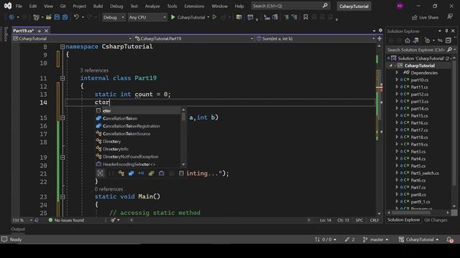The image size is (460, 258).
Task: Switch to the Git Changes tab
Action: click(436, 220)
